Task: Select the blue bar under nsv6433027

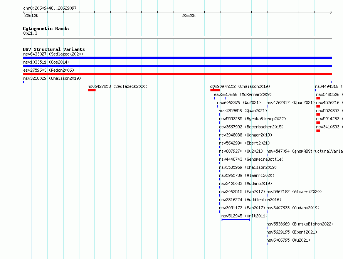Action: click(x=177, y=58)
